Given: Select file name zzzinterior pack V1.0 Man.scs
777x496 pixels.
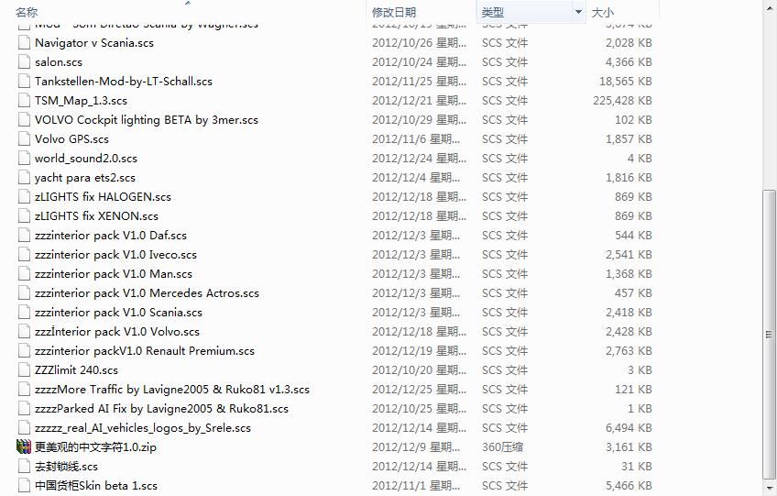Looking at the screenshot, I should (x=114, y=274).
